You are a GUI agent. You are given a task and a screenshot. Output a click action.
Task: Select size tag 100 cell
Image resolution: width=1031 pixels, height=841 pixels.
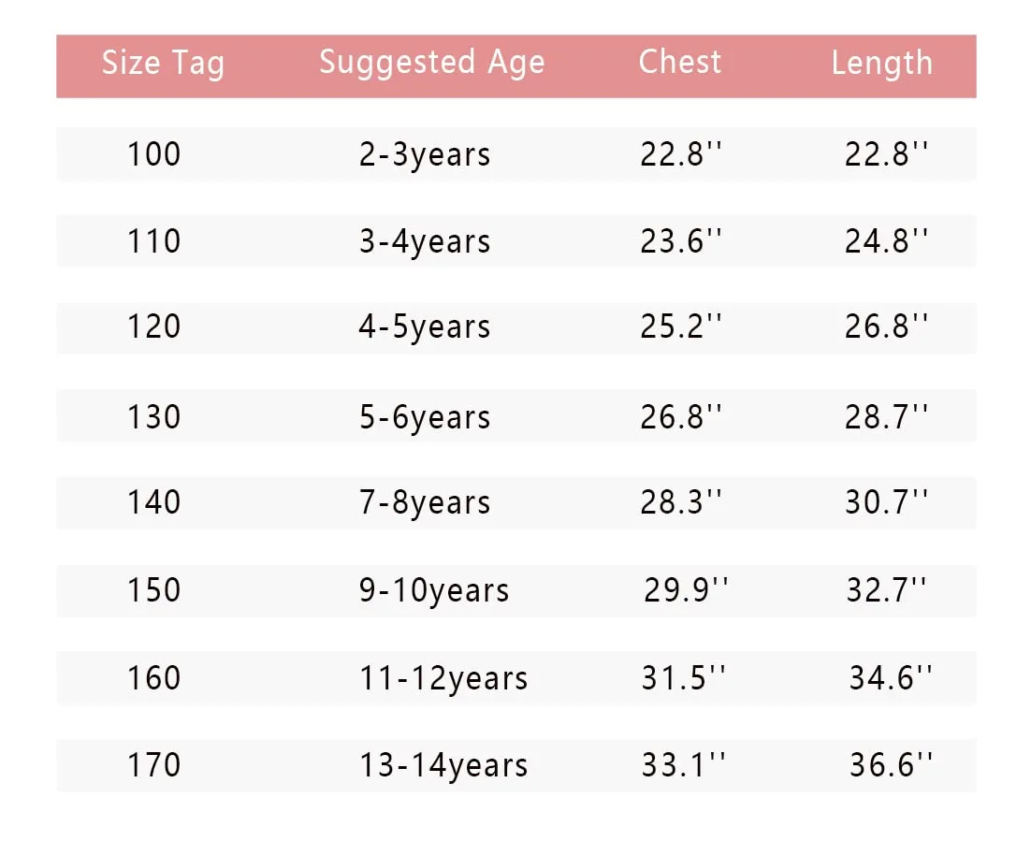point(154,154)
